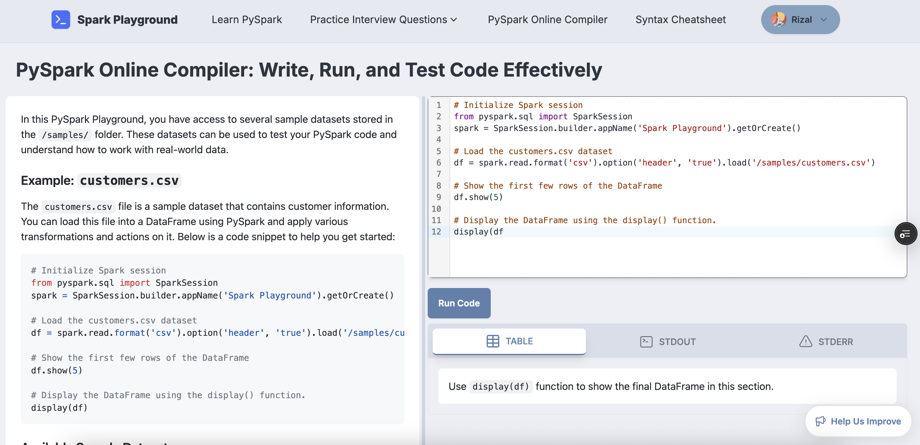Click the display(df) hint in the TABLE panel

point(501,386)
